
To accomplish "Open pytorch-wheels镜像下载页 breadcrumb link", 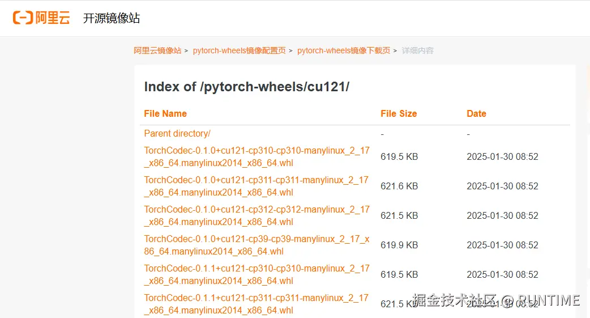I will point(344,50).
